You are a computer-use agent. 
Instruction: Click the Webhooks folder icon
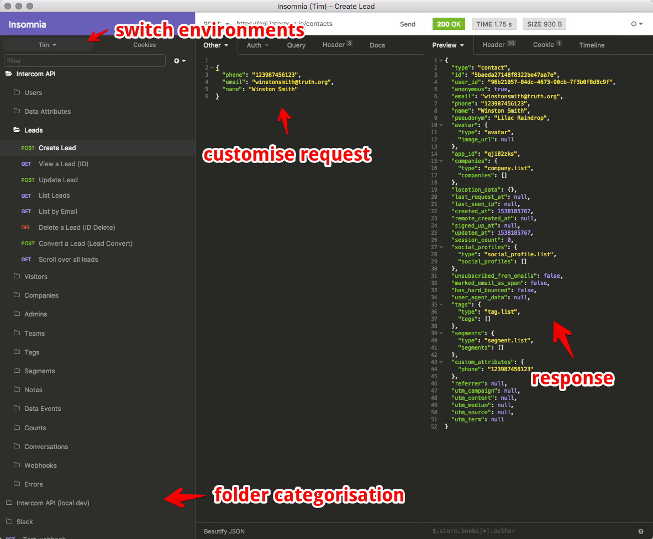(17, 466)
